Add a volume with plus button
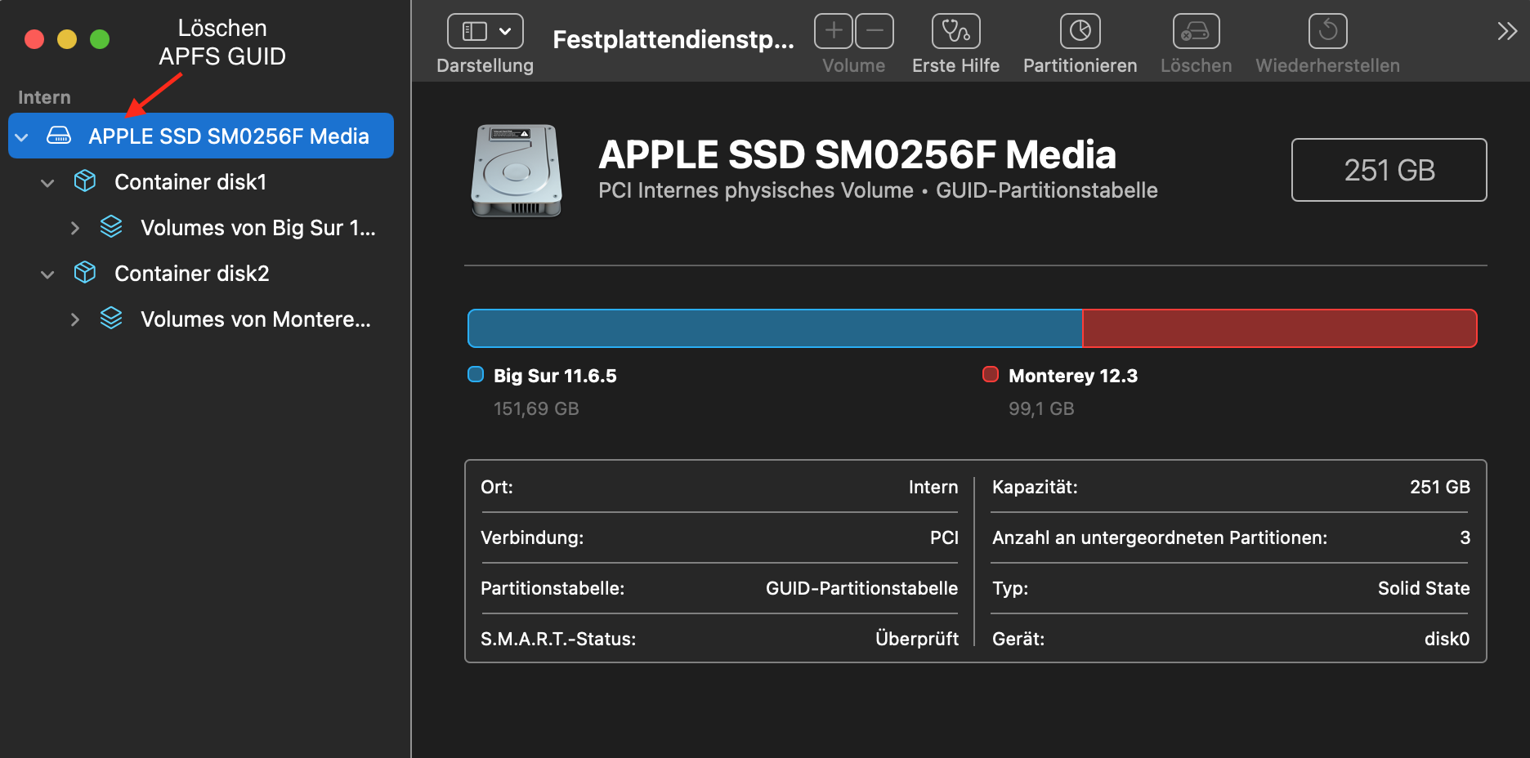The height and width of the screenshot is (758, 1530). tap(834, 32)
